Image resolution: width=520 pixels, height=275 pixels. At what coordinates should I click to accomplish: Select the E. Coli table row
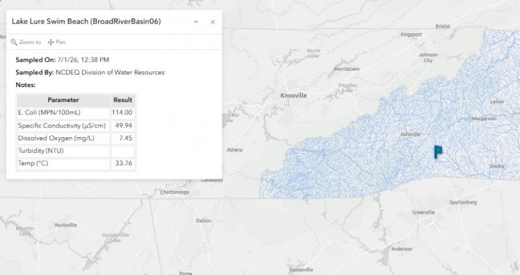coord(76,112)
